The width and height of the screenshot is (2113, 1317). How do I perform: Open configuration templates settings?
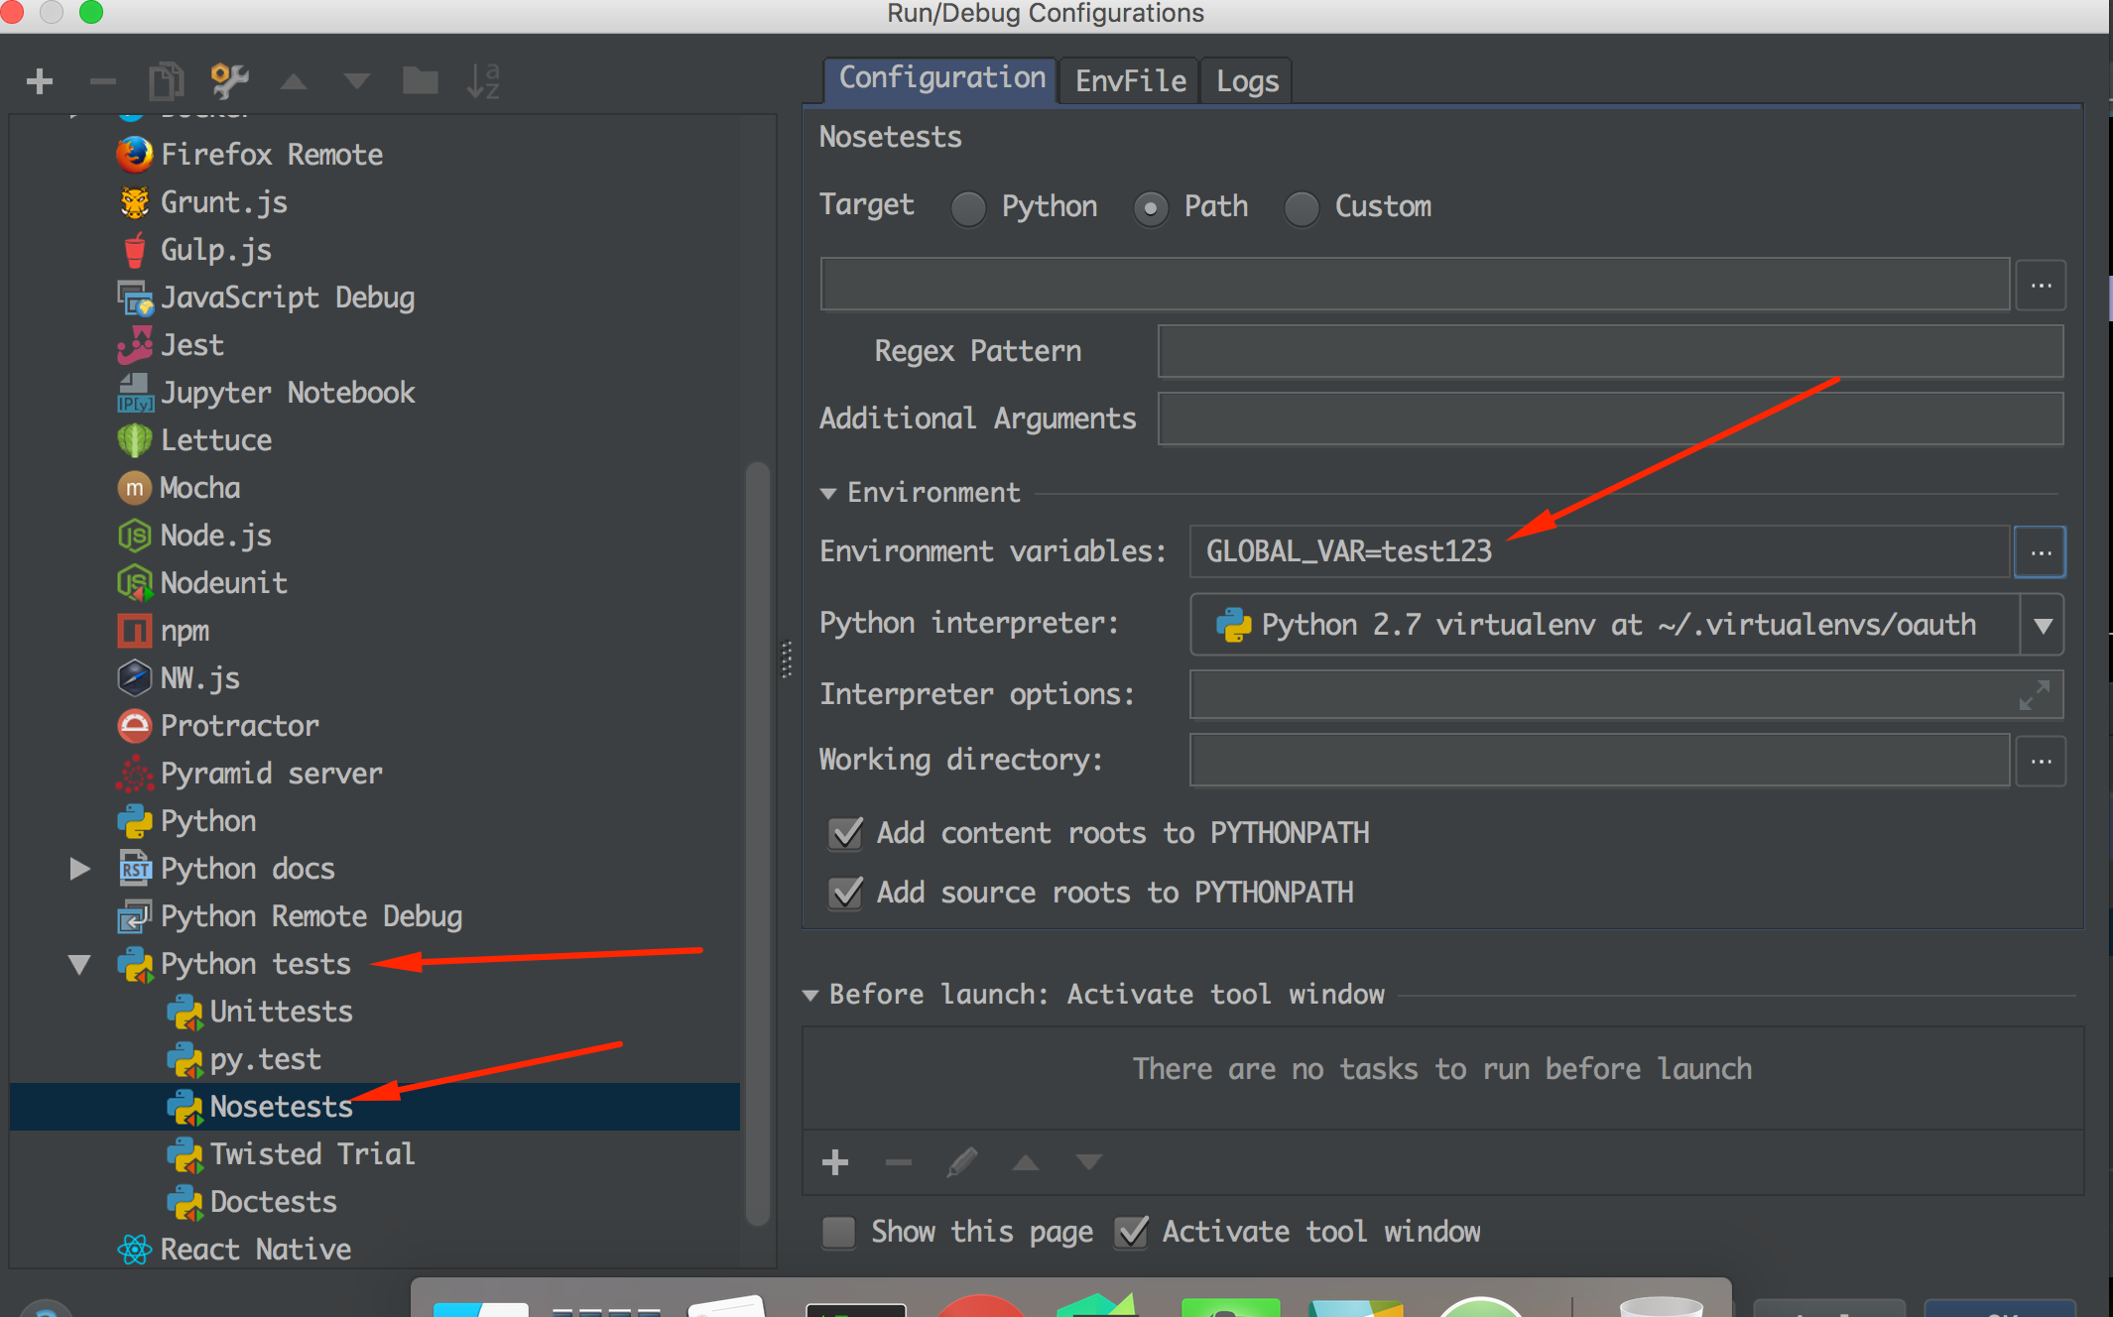tap(227, 80)
